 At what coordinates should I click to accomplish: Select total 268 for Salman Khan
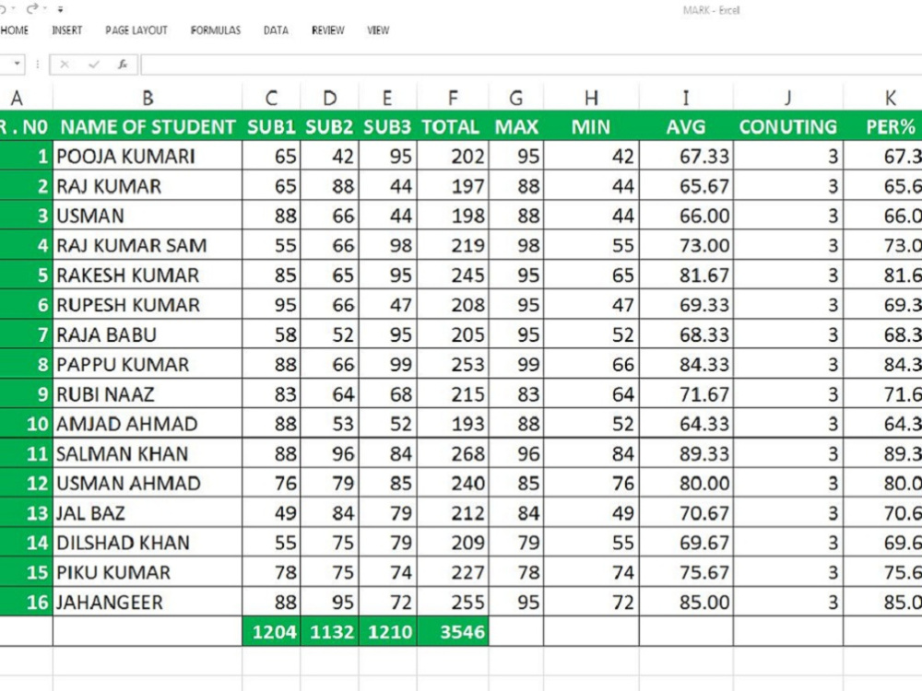(x=452, y=453)
